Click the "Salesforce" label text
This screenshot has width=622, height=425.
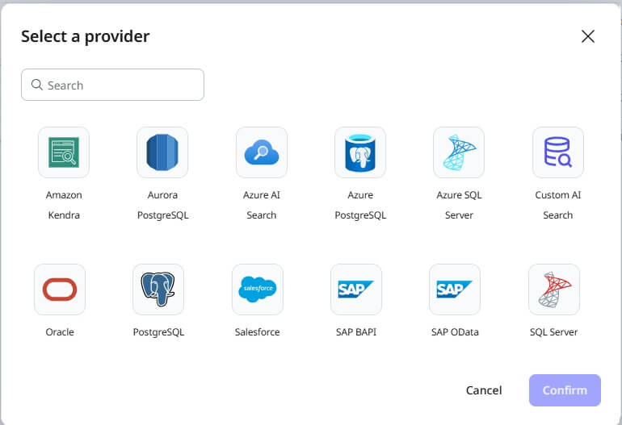(258, 332)
